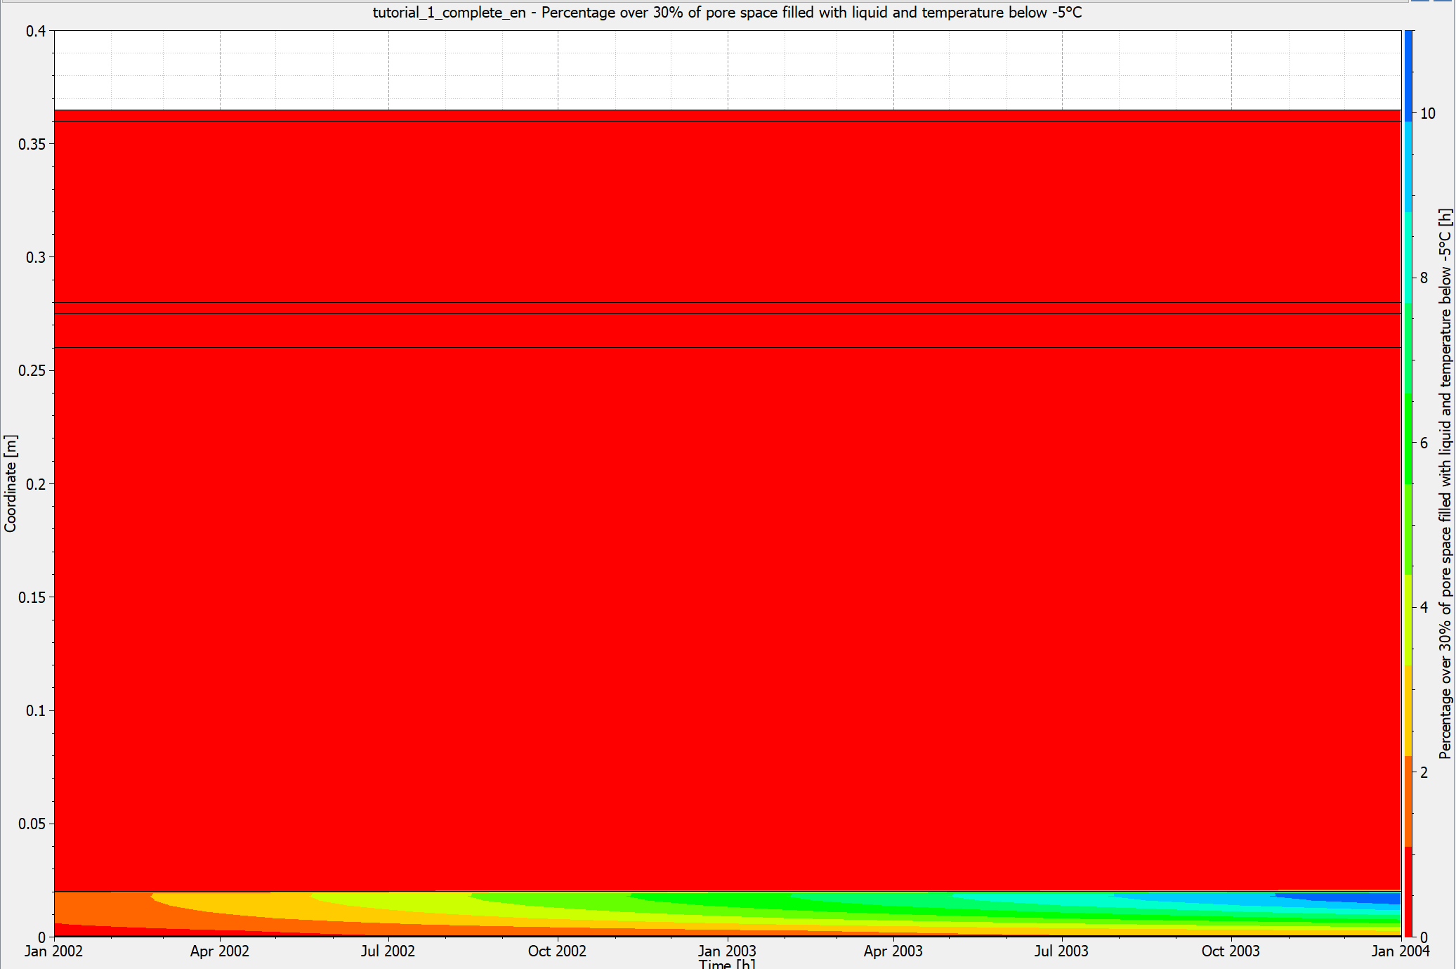Viewport: 1456px width, 969px height.
Task: Click the y-axis tick label '0.2'
Action: 36,484
